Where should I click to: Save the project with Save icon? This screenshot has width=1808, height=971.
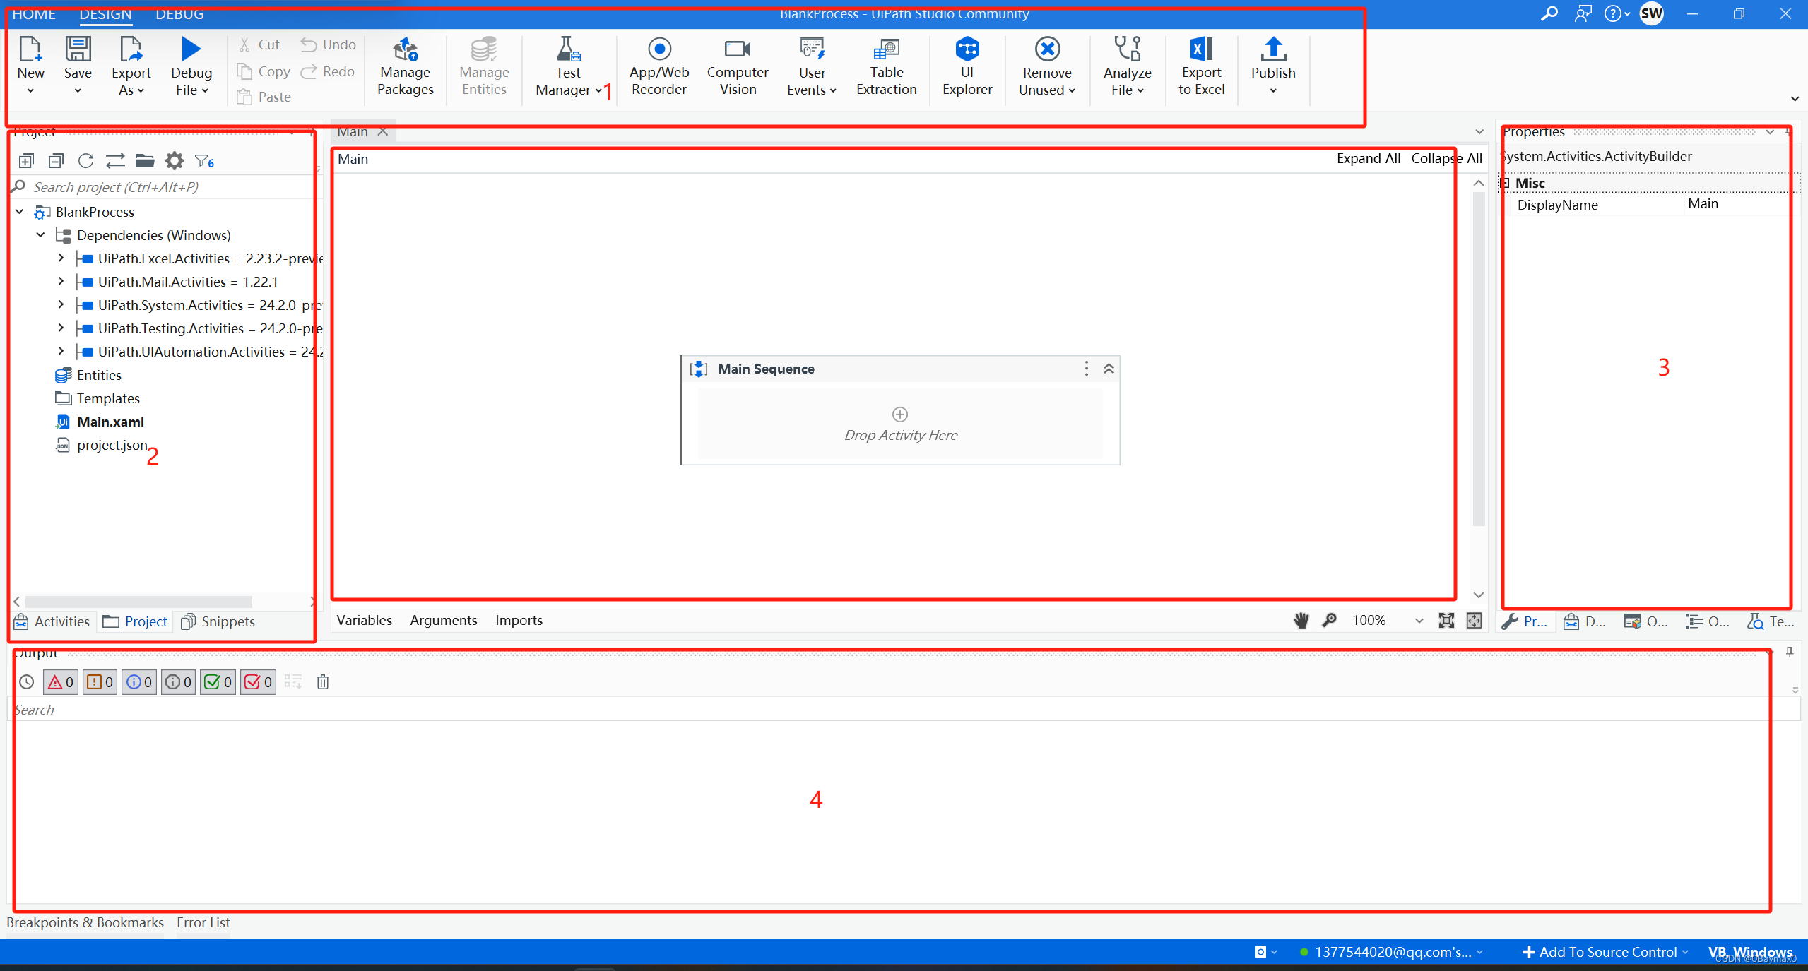pyautogui.click(x=78, y=49)
